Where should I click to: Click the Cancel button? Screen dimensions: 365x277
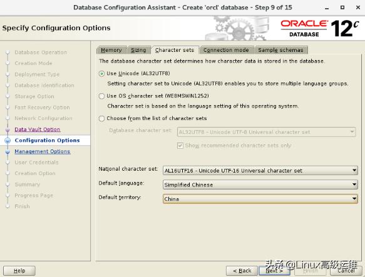(346, 271)
